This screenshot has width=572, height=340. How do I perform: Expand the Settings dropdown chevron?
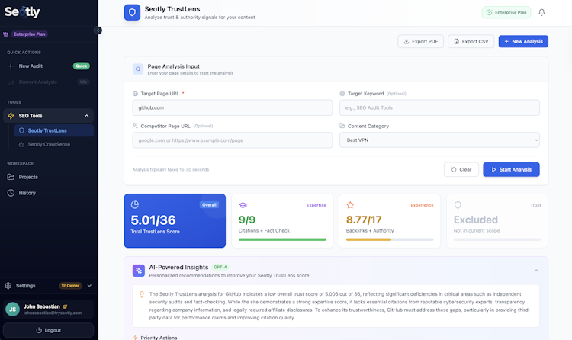tap(89, 286)
